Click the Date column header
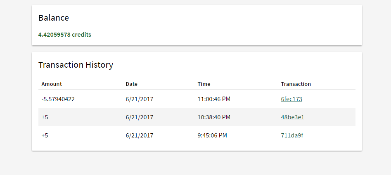This screenshot has height=175, width=391. click(x=132, y=84)
